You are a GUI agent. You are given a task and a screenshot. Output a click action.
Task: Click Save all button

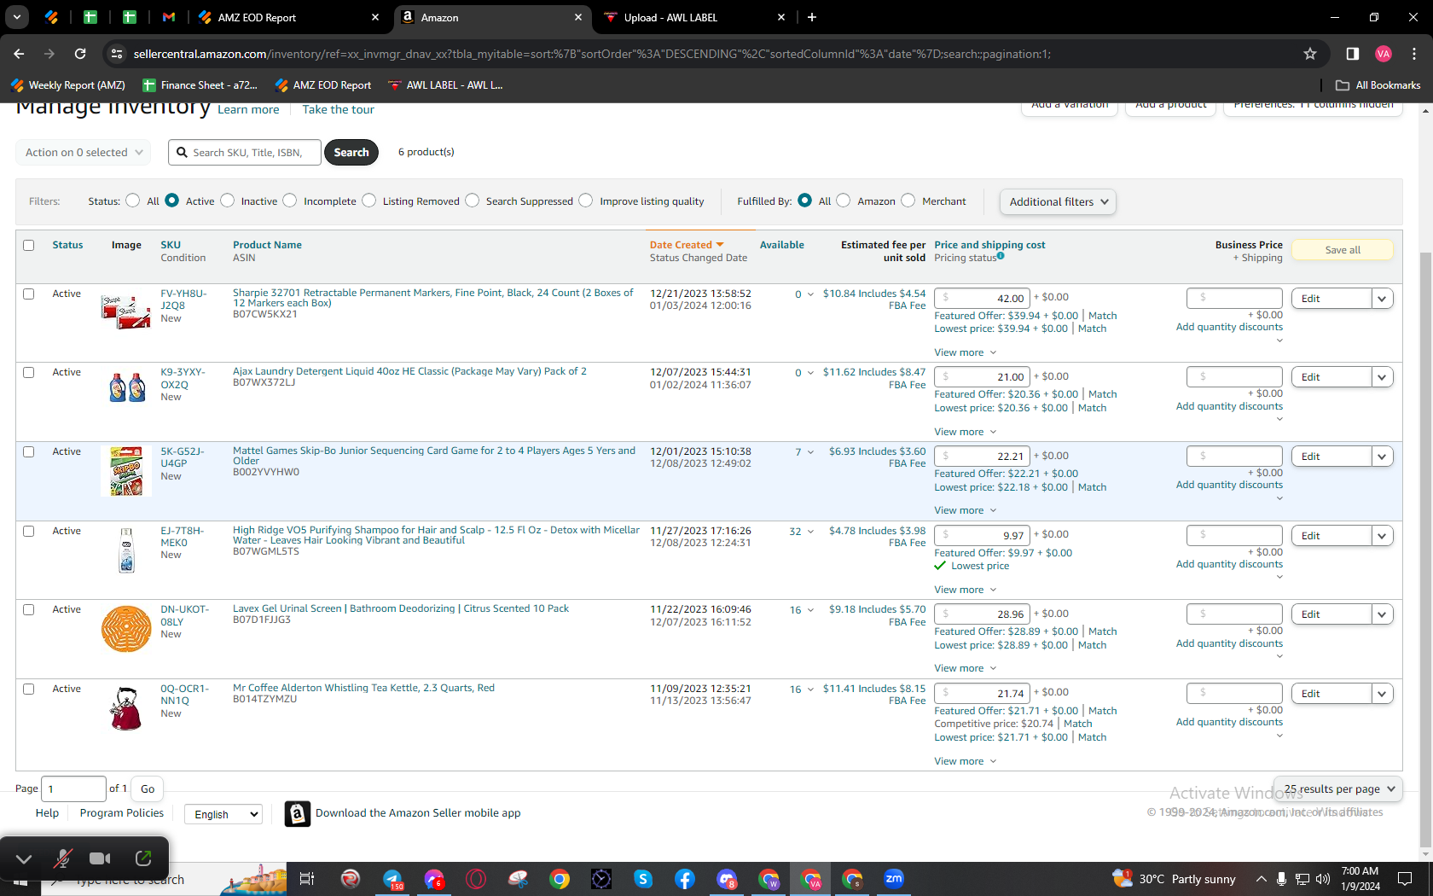(1343, 250)
